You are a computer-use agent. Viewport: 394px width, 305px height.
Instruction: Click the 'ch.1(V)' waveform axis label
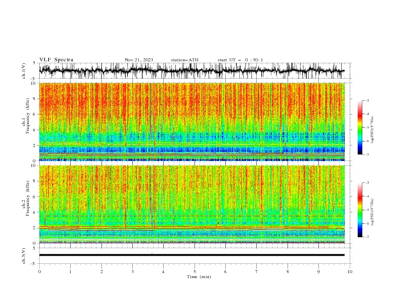(x=24, y=71)
